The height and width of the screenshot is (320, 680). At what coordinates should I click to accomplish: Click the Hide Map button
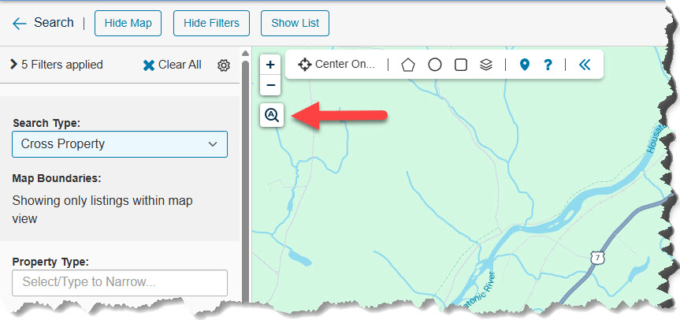click(128, 24)
